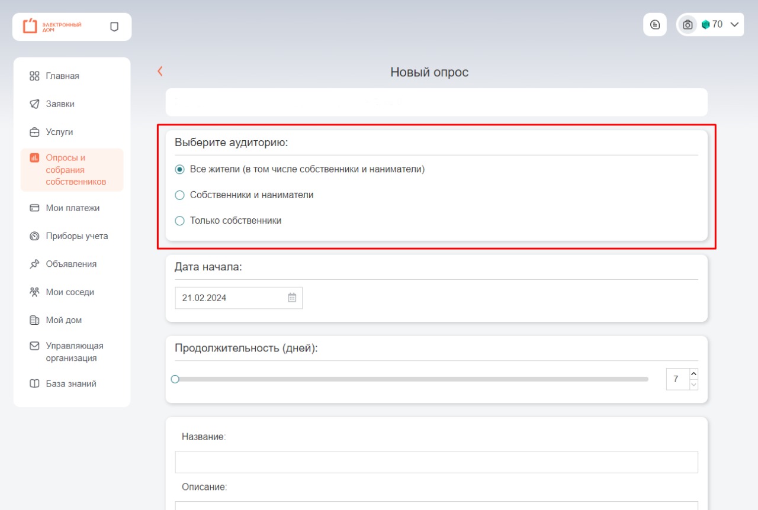This screenshot has width=758, height=510.
Task: Select the Только собственники radio button
Action: [180, 221]
